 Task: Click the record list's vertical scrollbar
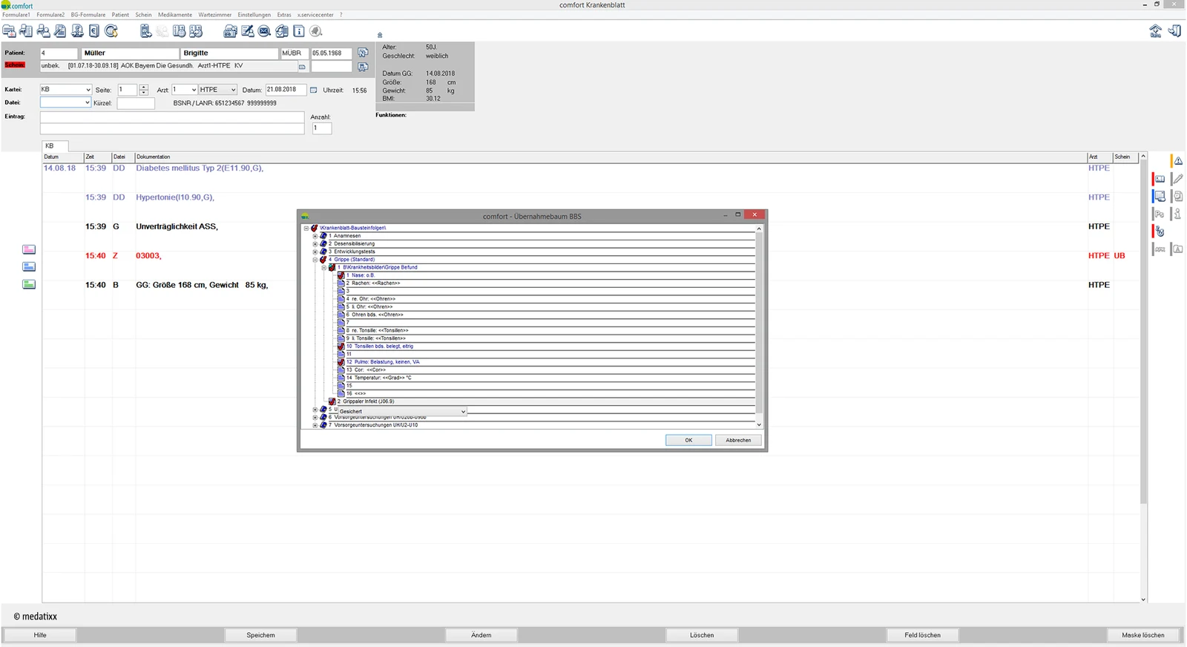pyautogui.click(x=1143, y=378)
